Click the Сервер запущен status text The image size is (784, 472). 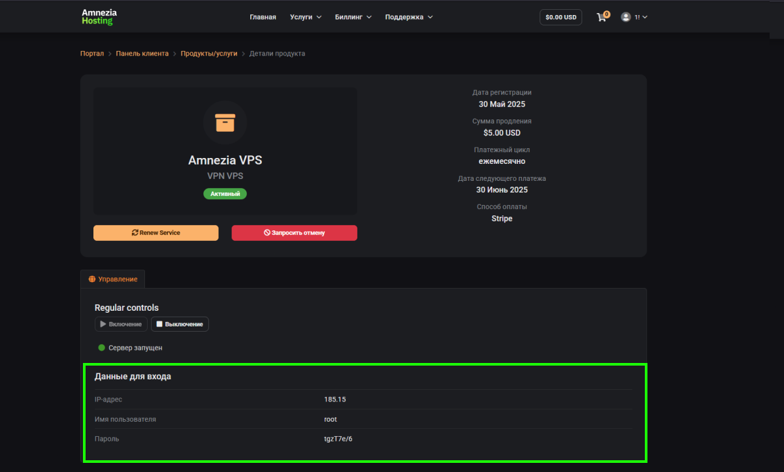tap(135, 348)
